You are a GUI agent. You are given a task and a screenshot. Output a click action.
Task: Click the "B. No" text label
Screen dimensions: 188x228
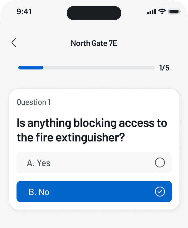click(x=39, y=192)
